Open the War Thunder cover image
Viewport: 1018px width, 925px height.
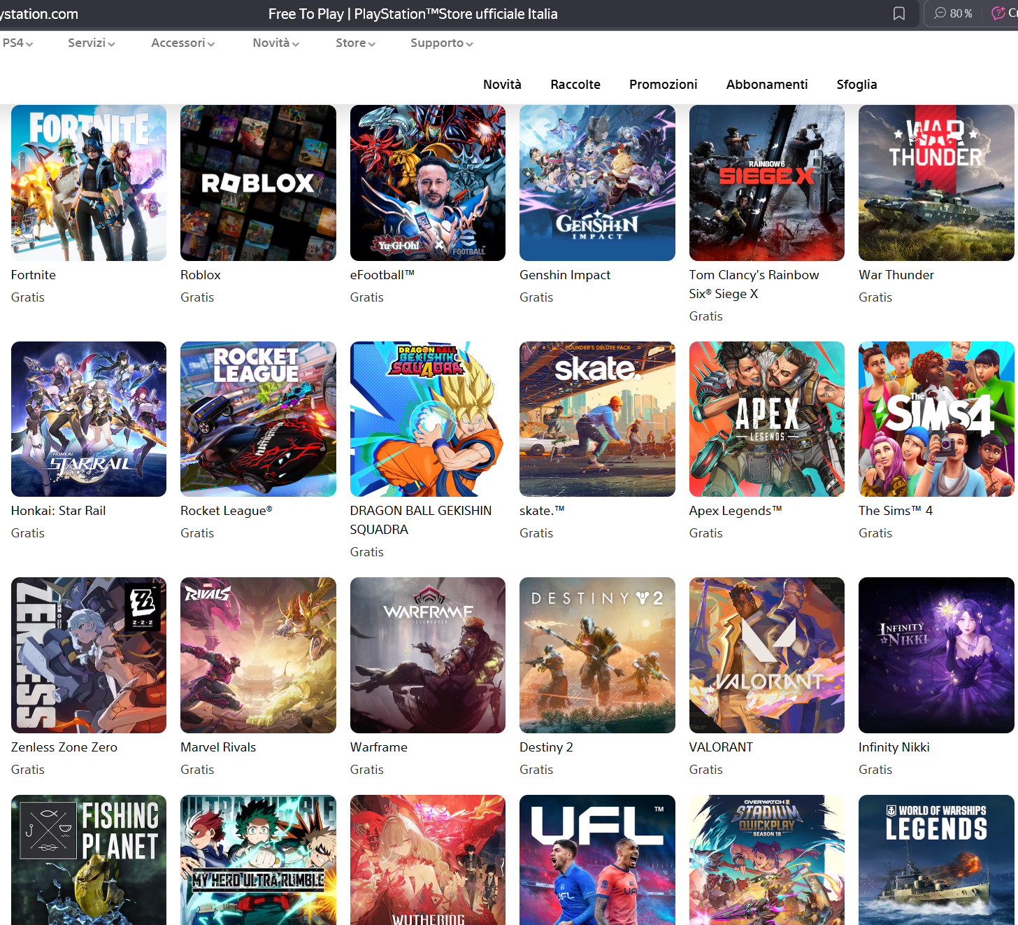click(936, 183)
